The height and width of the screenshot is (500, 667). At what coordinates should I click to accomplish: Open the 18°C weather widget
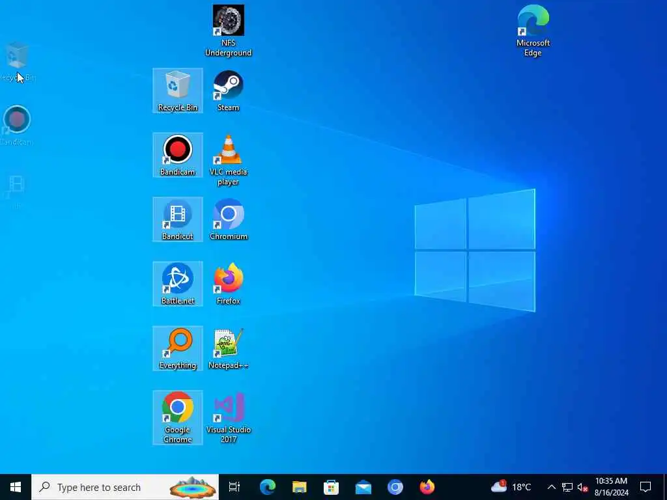pyautogui.click(x=511, y=487)
